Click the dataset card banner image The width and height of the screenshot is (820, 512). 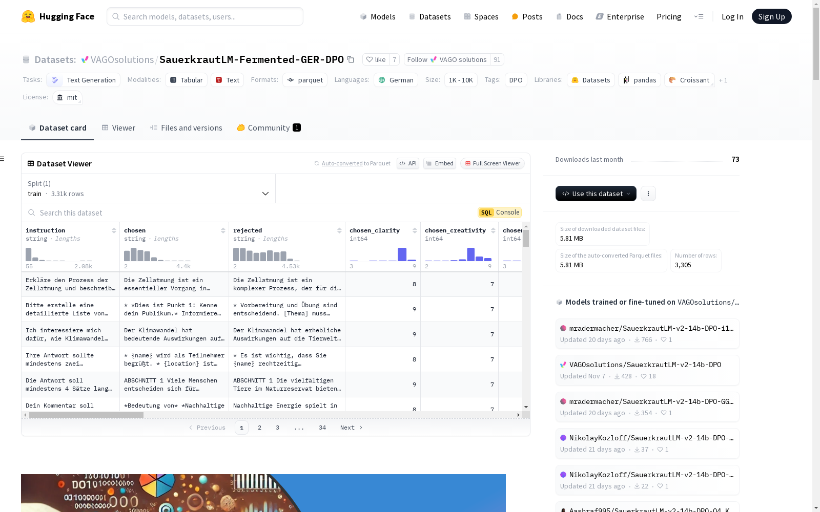263,493
